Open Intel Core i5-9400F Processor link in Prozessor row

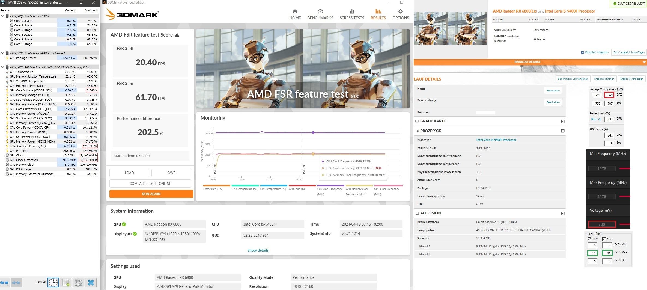[496, 140]
